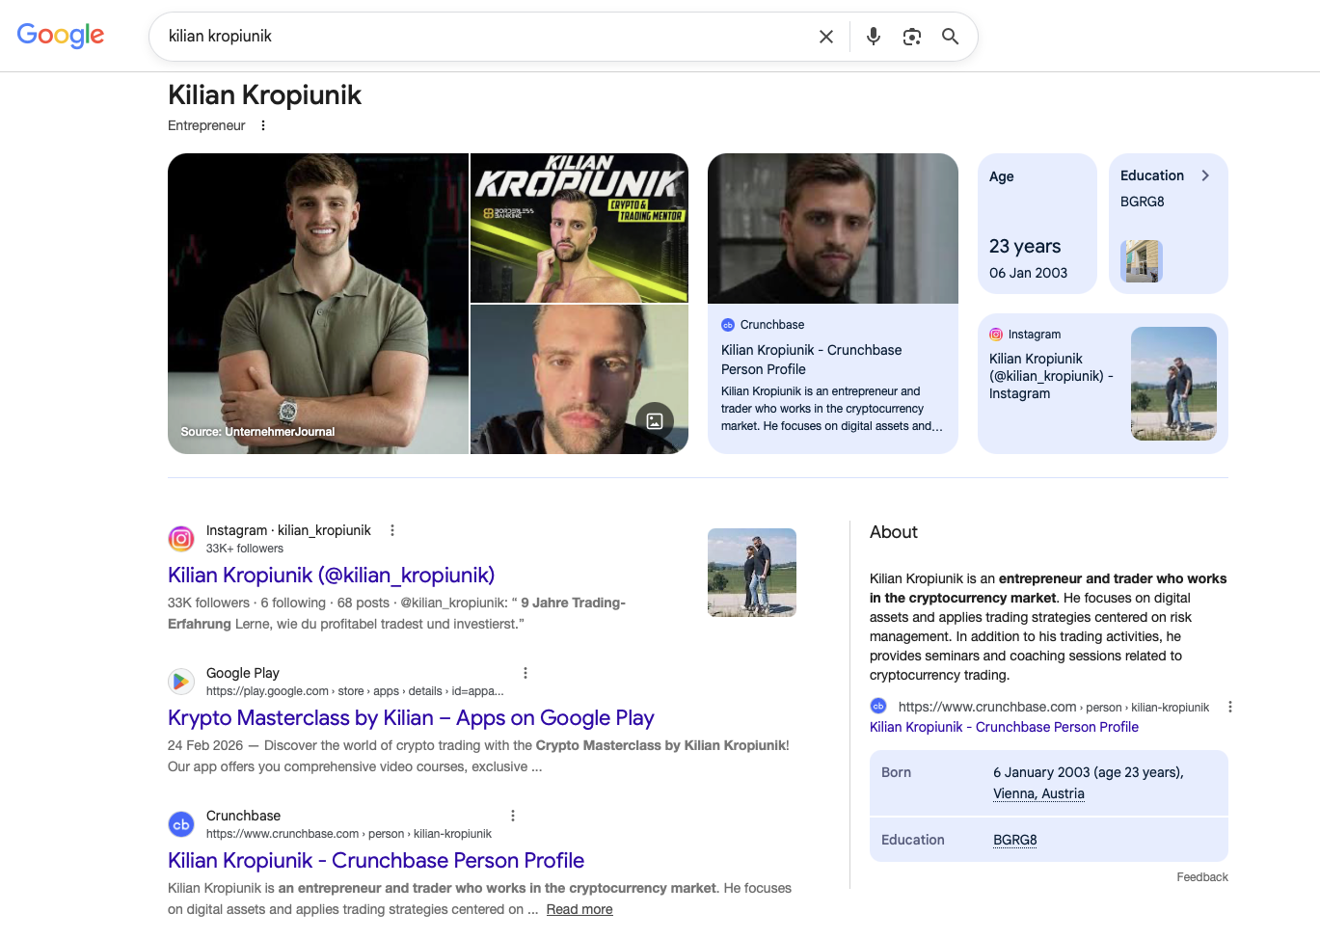Open options menu beside About source URL
1320x939 pixels.
pos(1230,707)
